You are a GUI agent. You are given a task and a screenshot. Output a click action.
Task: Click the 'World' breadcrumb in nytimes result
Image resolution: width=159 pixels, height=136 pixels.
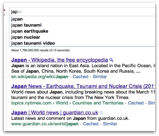pyautogui.click(x=62, y=103)
